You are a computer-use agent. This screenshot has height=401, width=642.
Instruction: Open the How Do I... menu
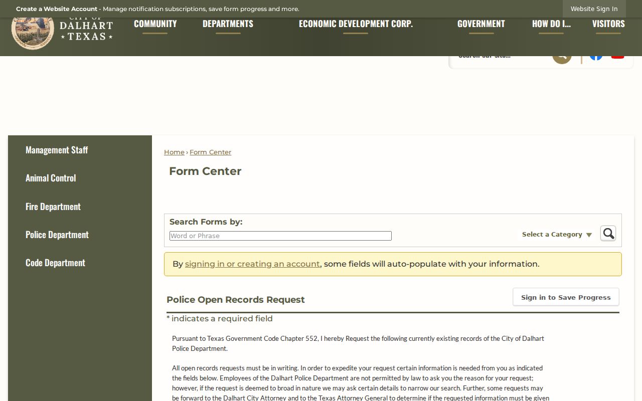[x=551, y=24]
